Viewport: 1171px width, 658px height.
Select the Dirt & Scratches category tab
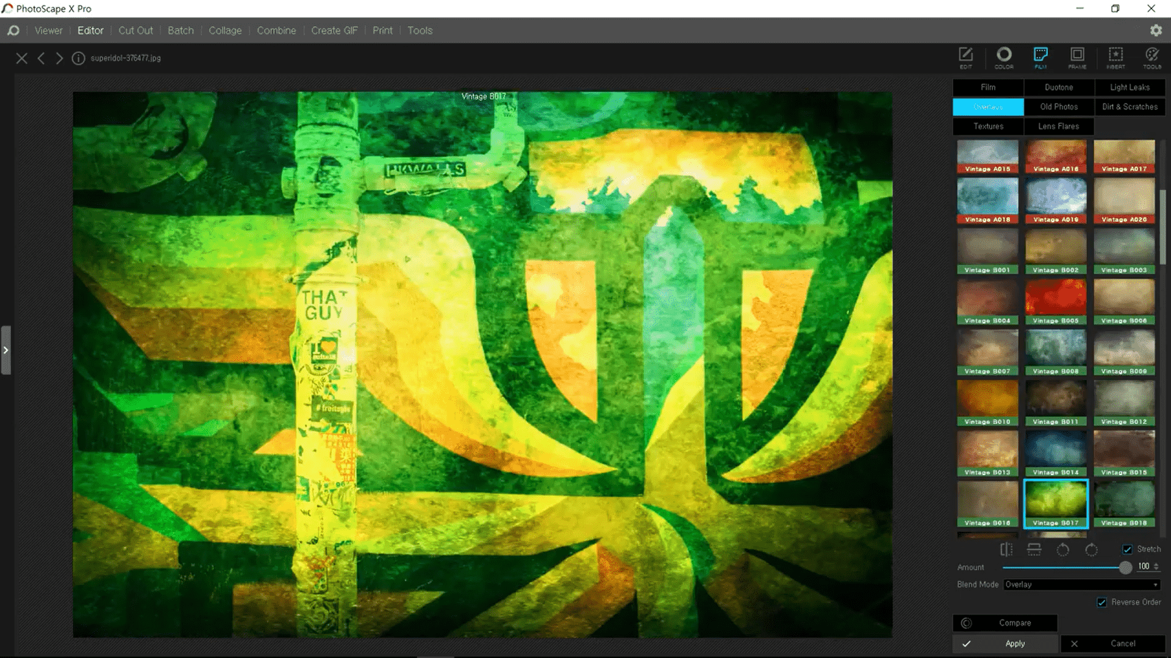1130,107
